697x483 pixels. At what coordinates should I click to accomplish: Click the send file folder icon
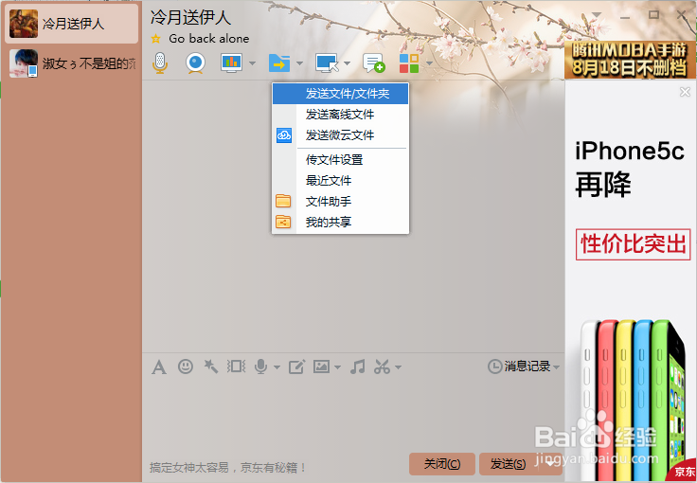pyautogui.click(x=279, y=63)
